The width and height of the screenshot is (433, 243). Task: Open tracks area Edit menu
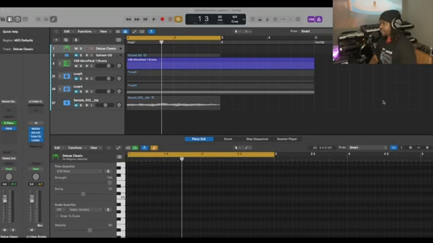point(68,32)
